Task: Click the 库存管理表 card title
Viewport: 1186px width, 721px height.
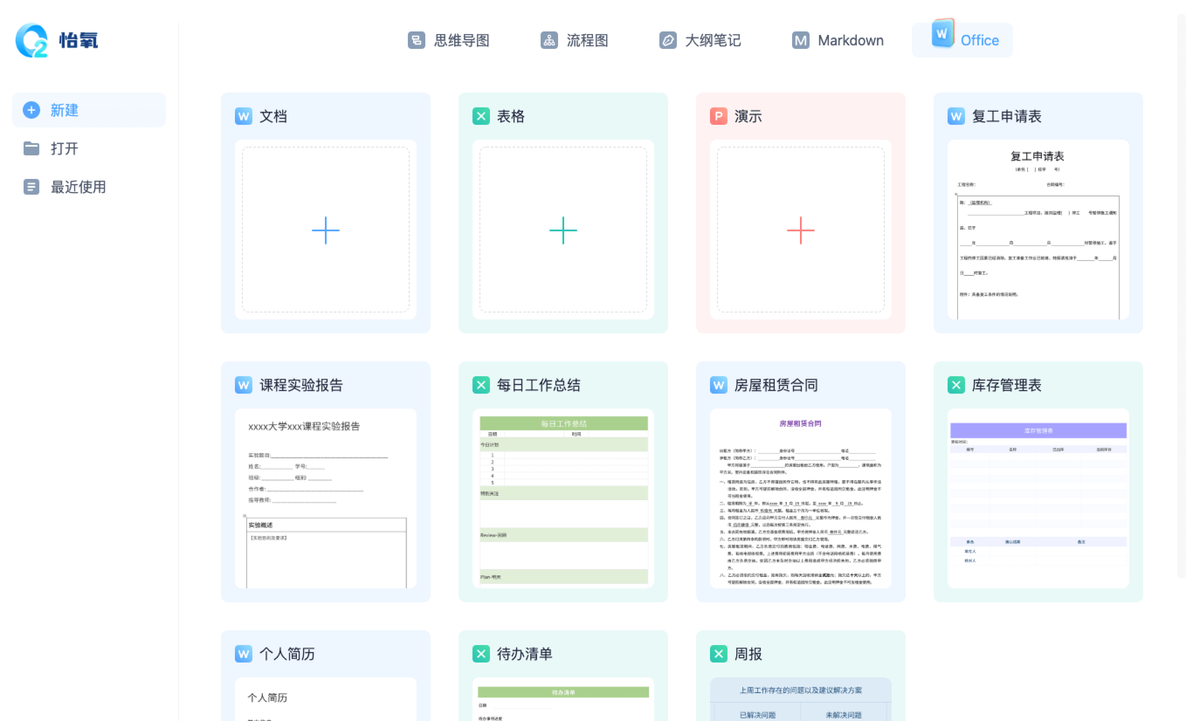Action: (x=1007, y=385)
